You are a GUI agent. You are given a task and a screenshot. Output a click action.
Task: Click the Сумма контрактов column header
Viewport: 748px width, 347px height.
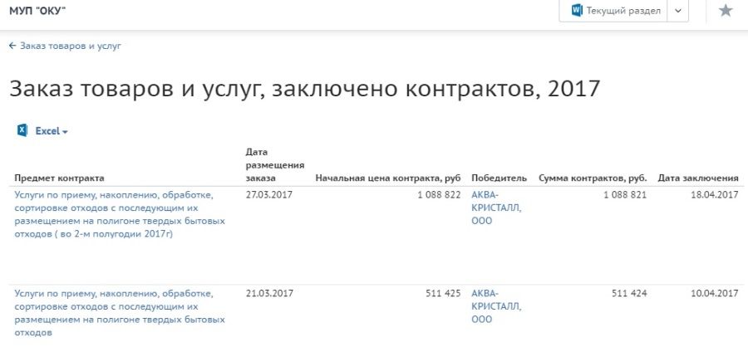pos(593,178)
